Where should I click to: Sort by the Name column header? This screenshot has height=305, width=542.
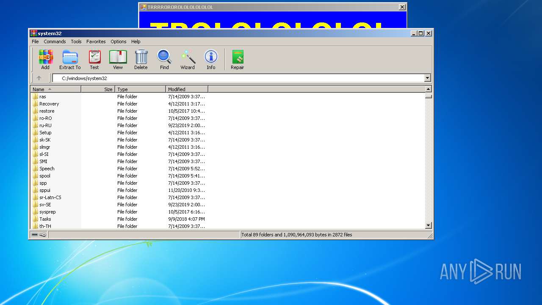[55, 89]
